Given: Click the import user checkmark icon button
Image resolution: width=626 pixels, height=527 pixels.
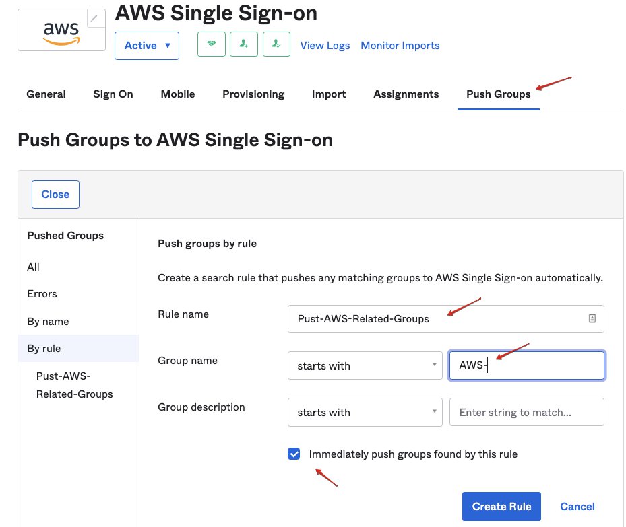Looking at the screenshot, I should point(277,44).
